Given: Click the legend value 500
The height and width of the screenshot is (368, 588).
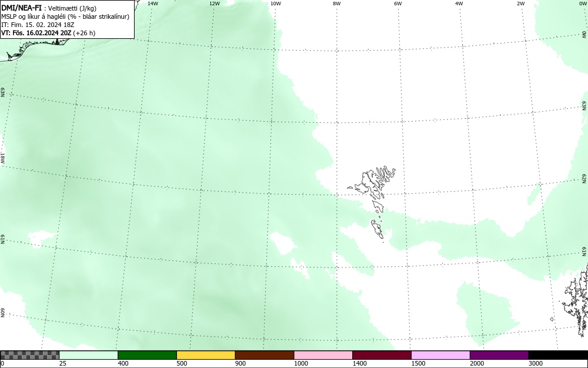Looking at the screenshot, I should (182, 363).
